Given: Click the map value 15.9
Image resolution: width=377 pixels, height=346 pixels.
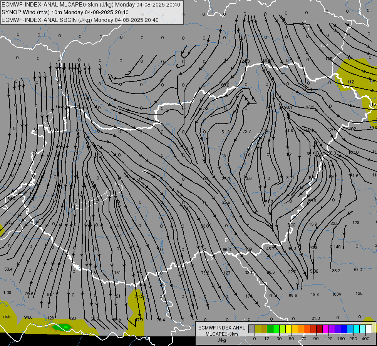Looking at the screenshot, I should 313,224.
